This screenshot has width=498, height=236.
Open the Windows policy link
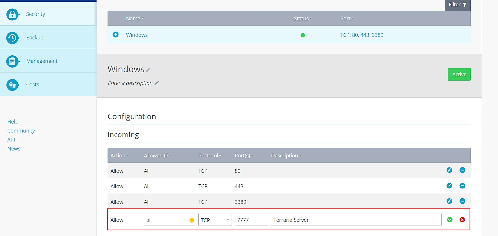137,35
